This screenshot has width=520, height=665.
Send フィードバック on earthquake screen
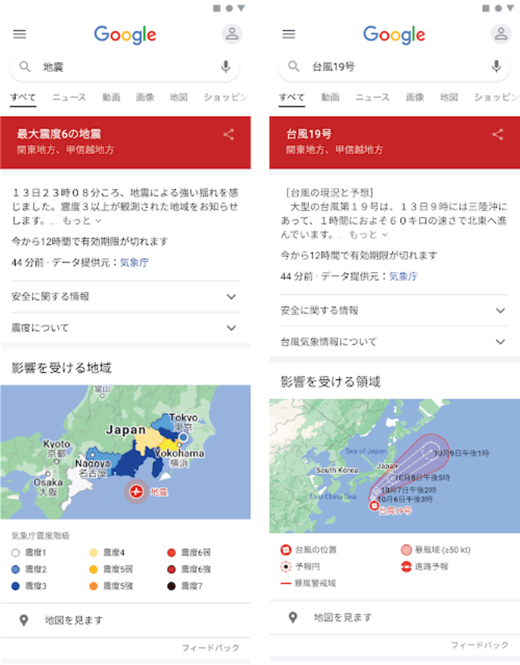[211, 648]
